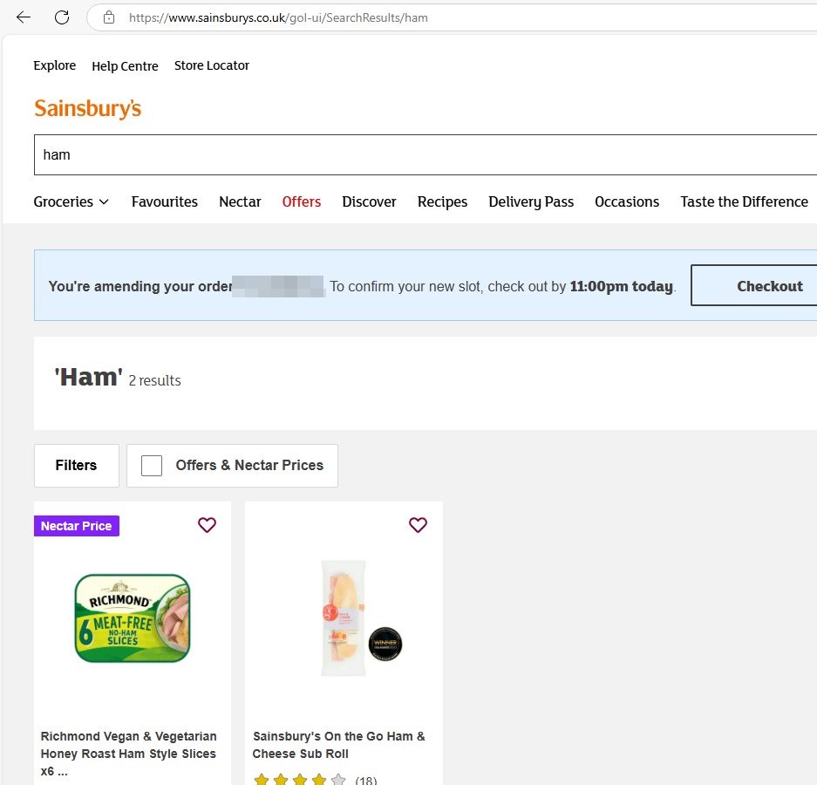Screen dimensions: 817x785
Task: Open the Sainsbury's logo homepage
Action: [x=87, y=108]
